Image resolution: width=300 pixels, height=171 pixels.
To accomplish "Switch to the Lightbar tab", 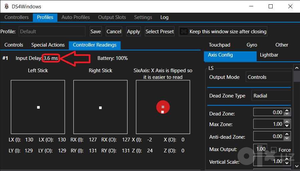I will pos(269,55).
